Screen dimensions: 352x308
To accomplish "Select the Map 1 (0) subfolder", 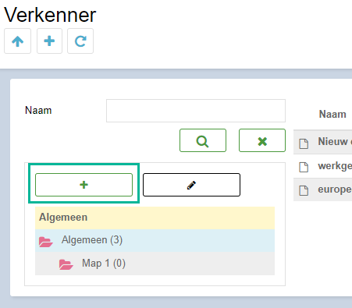I will [155, 264].
